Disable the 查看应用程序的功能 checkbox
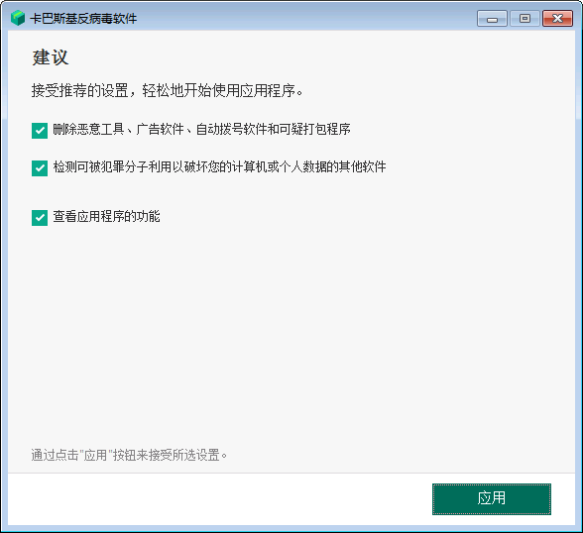The image size is (583, 533). coord(40,218)
